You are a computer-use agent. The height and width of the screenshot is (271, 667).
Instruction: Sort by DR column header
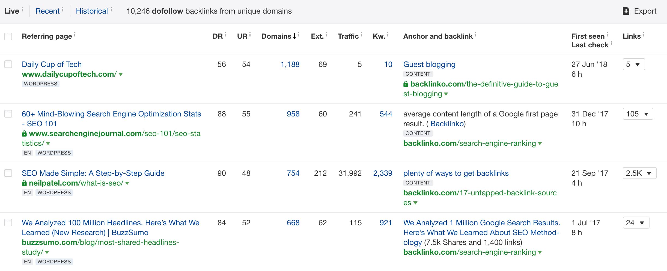[218, 36]
